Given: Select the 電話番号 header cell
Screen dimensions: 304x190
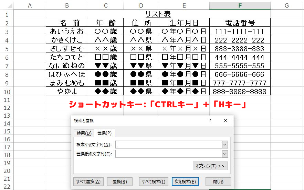Looking at the screenshot, I should tap(240, 23).
